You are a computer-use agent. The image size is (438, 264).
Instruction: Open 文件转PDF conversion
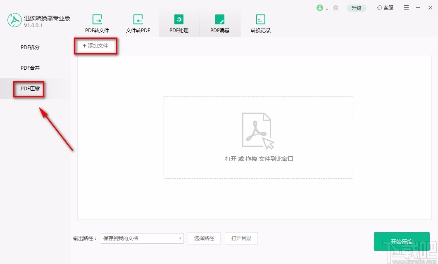pyautogui.click(x=138, y=19)
